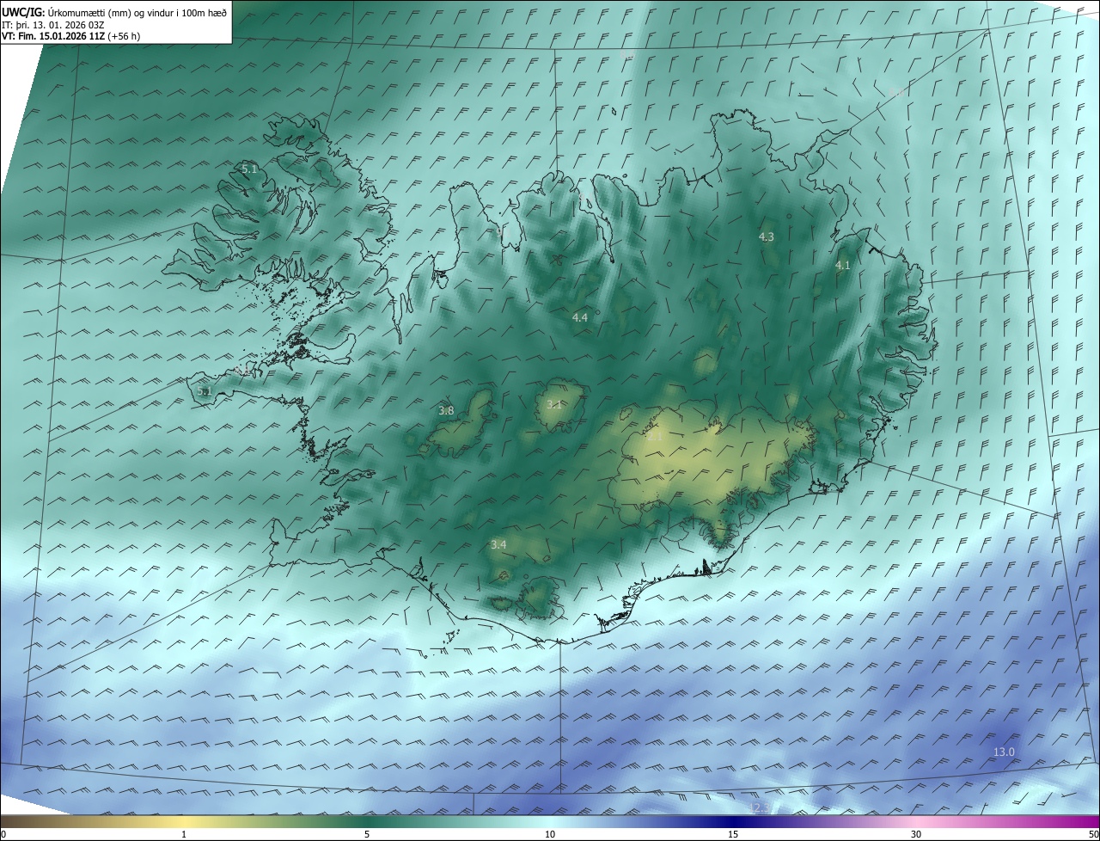Click the 13.0 value label over the sea
Image resolution: width=1100 pixels, height=841 pixels.
click(1004, 752)
